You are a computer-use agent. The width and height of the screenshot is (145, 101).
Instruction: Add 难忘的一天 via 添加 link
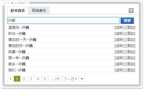point(130,40)
